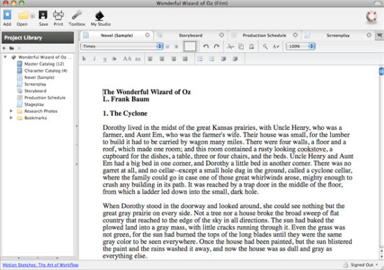Insert a bulleted list
This screenshot has height=270, width=384.
(x=200, y=59)
